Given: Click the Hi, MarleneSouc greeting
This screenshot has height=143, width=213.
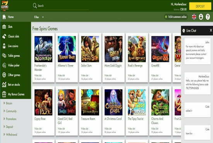Looking at the screenshot, I should tap(179, 5).
